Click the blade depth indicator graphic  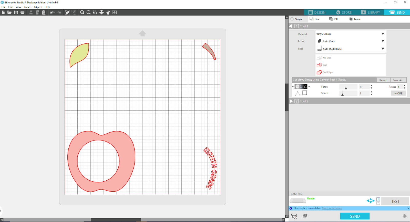pyautogui.click(x=301, y=86)
